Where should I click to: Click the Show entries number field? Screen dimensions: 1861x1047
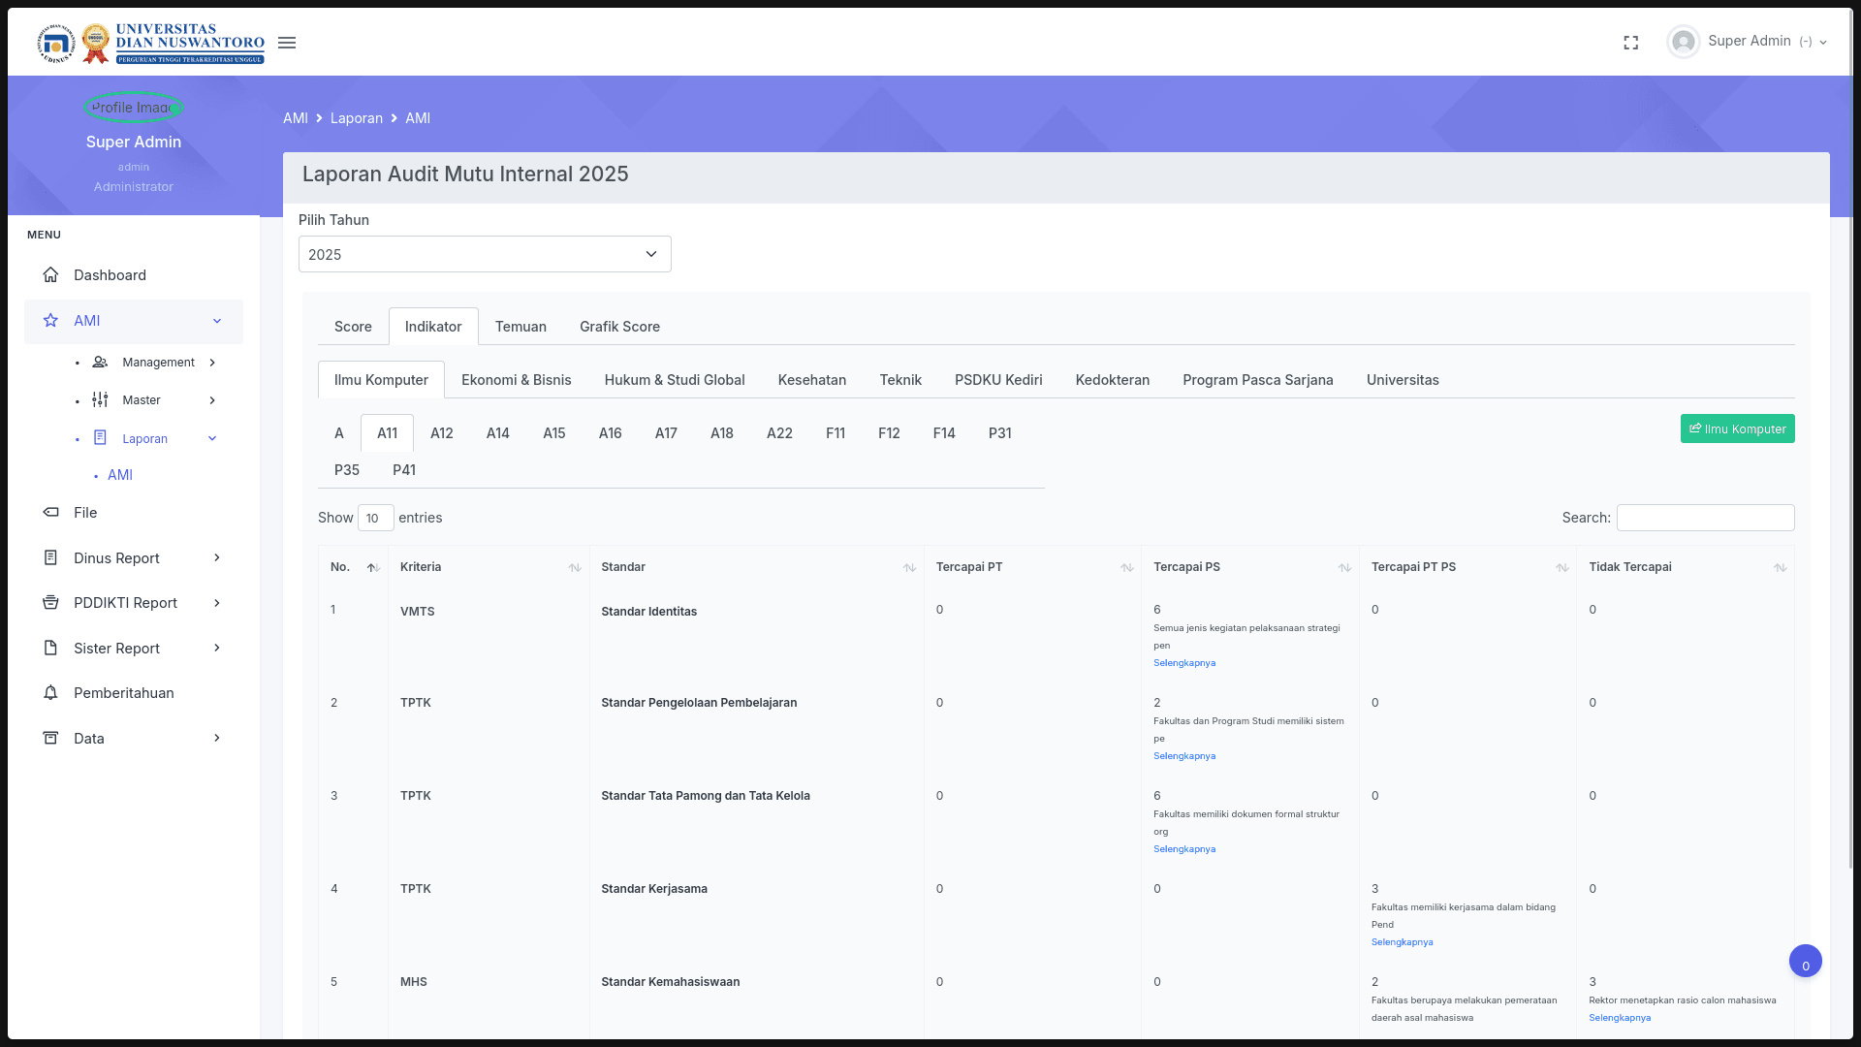[376, 518]
